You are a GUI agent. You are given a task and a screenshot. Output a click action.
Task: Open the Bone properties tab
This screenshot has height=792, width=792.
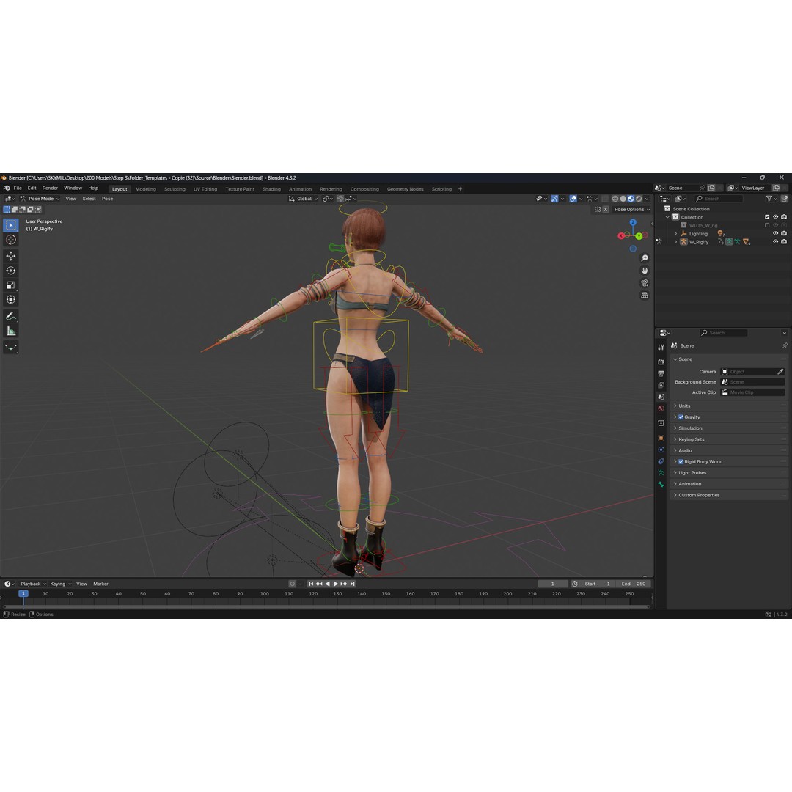click(661, 485)
